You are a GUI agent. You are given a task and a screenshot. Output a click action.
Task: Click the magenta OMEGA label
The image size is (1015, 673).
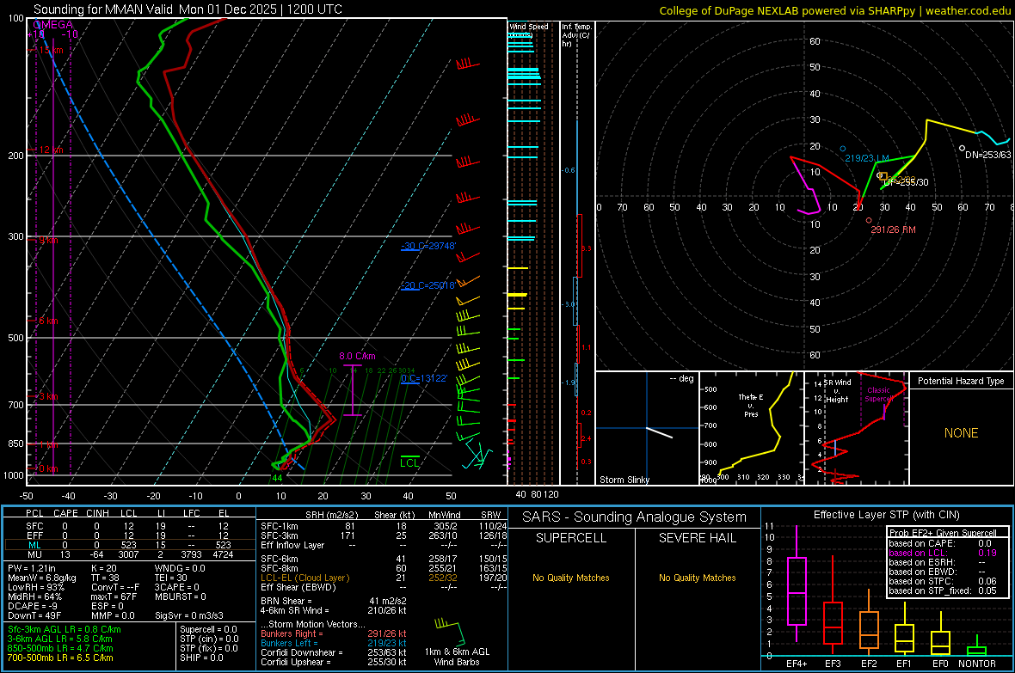[52, 25]
